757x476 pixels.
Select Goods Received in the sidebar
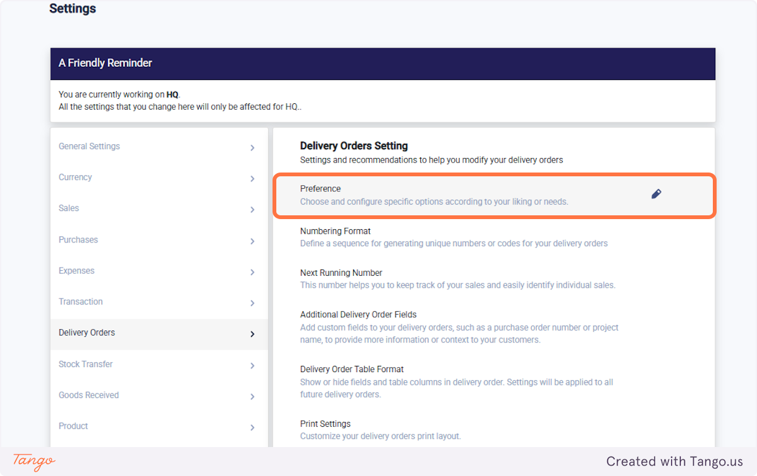(x=159, y=395)
